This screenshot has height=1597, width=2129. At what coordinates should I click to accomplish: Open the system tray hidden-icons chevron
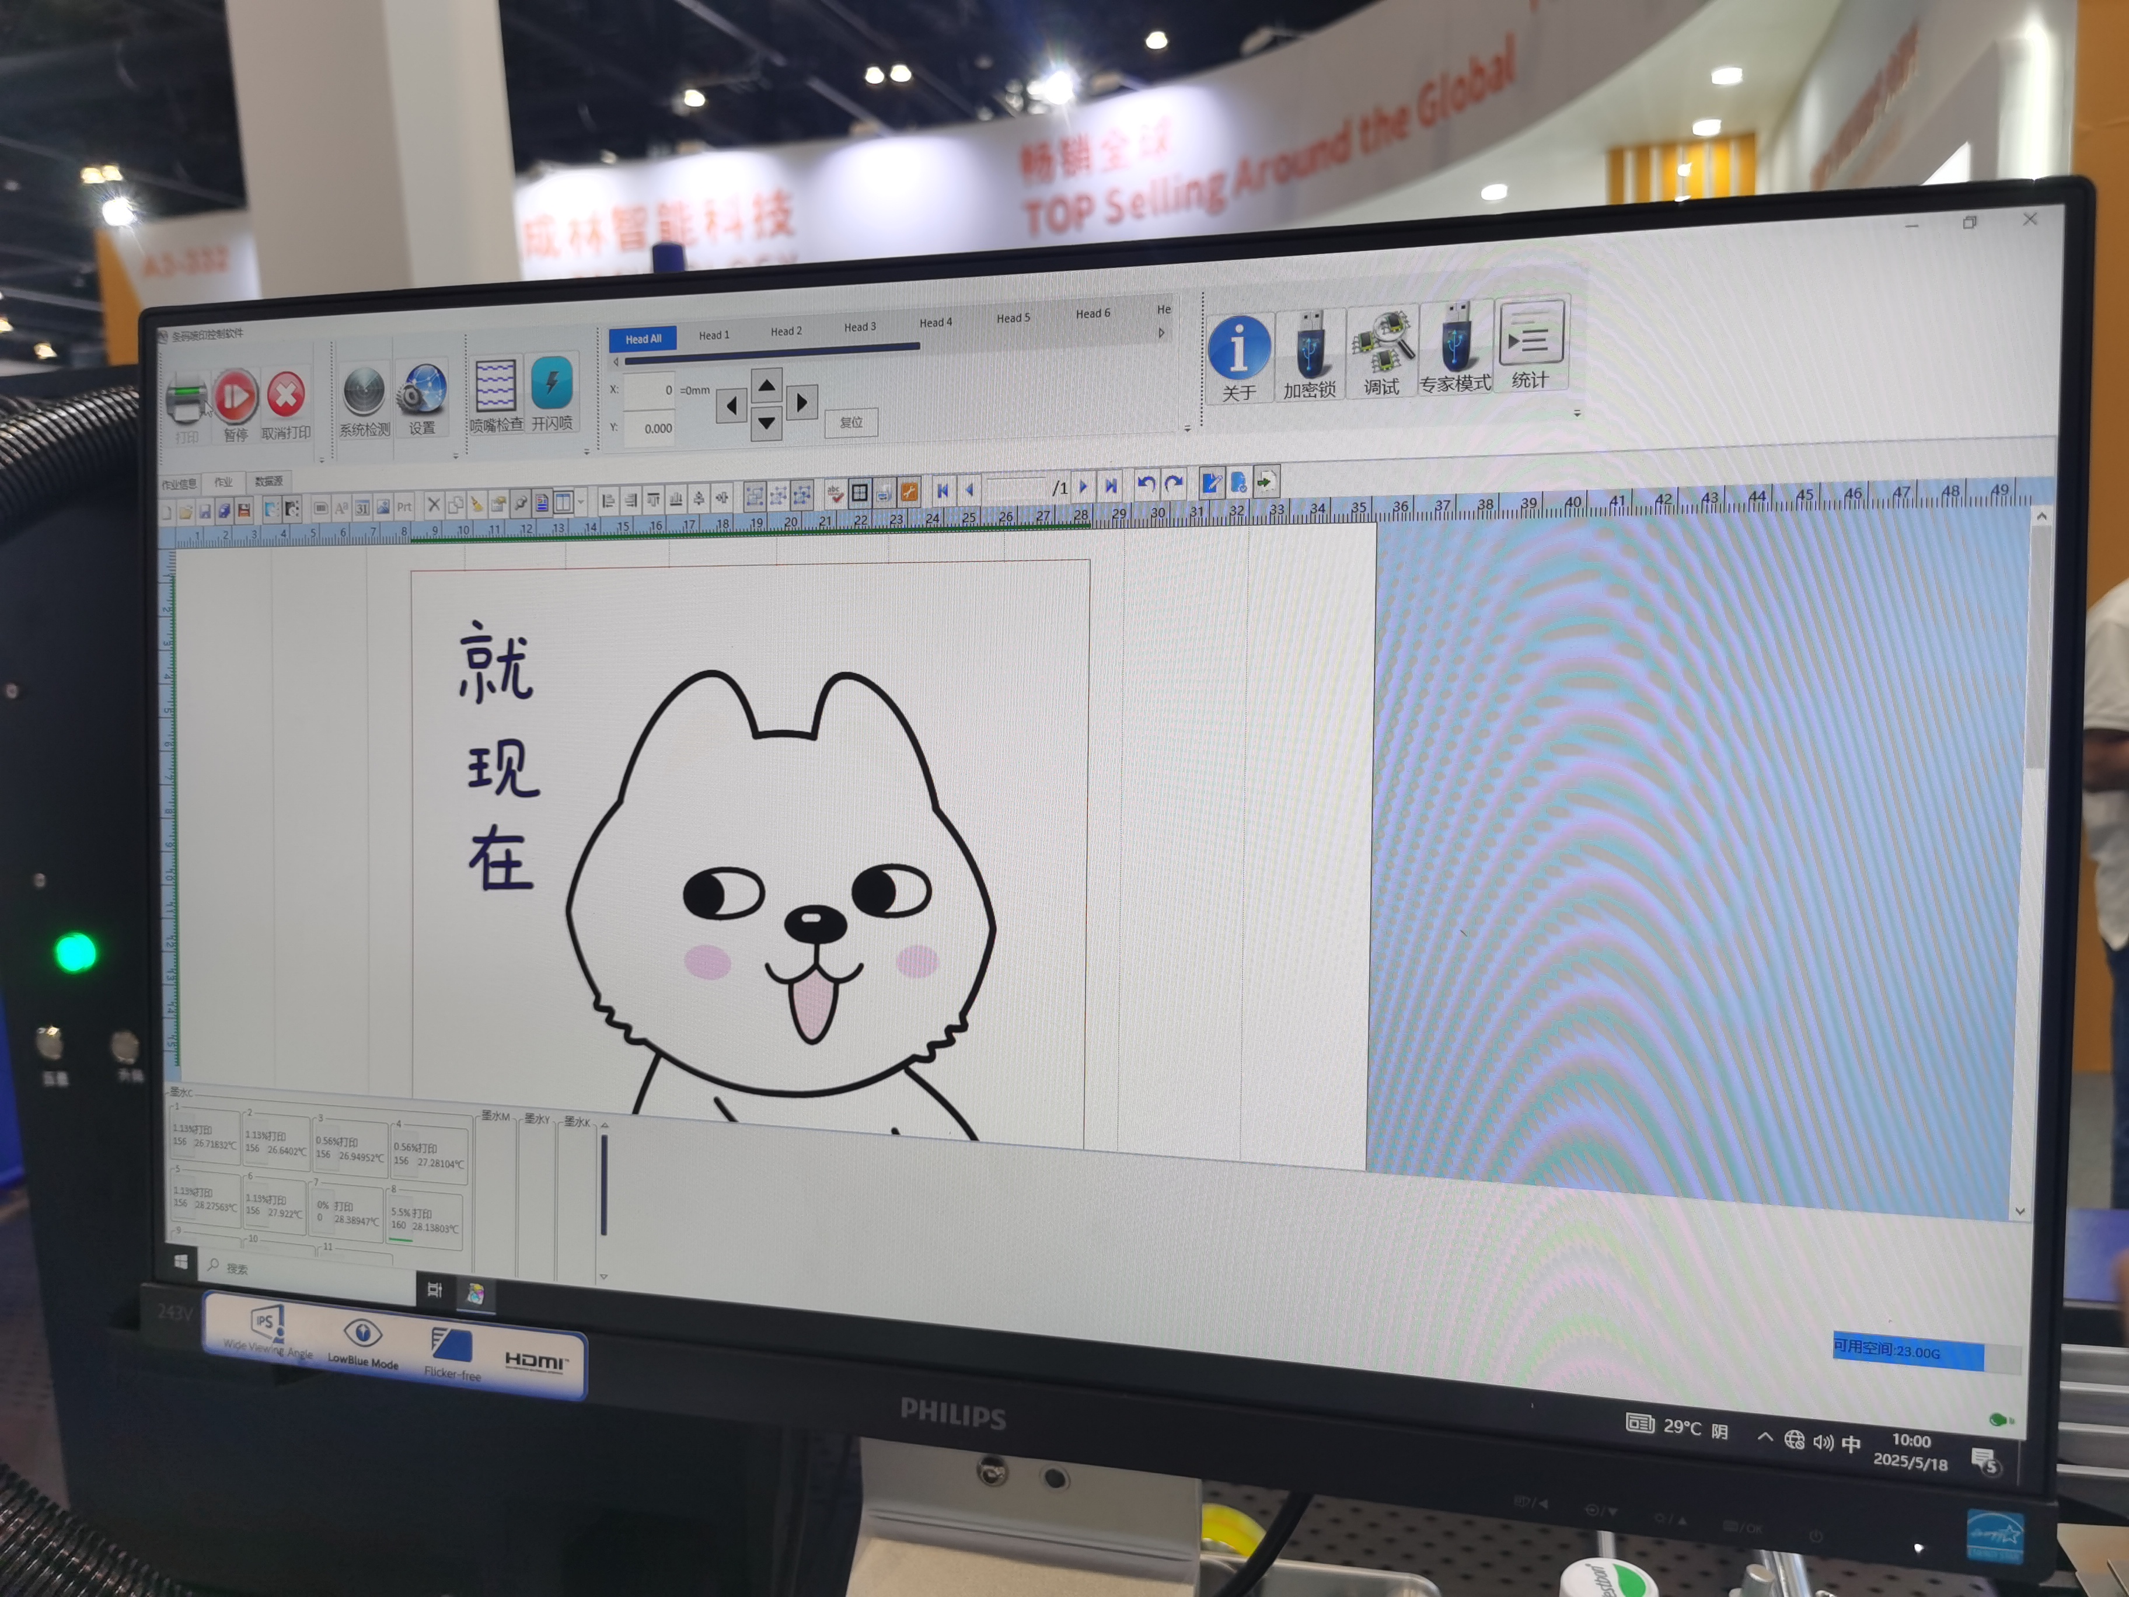point(1765,1436)
